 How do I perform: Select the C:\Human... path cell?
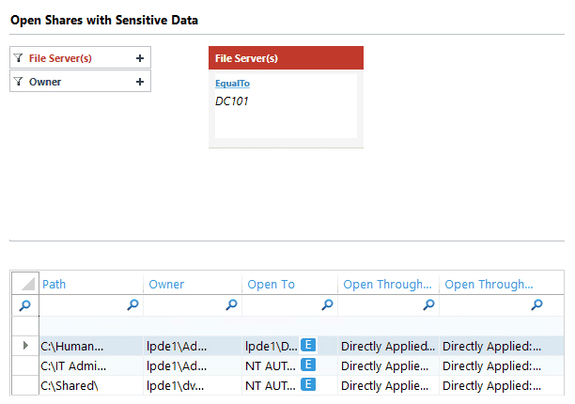[91, 346]
